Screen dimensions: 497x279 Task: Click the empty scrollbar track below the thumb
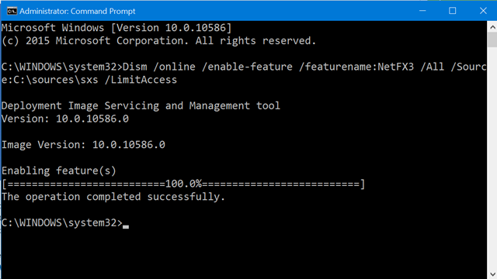(x=492, y=158)
